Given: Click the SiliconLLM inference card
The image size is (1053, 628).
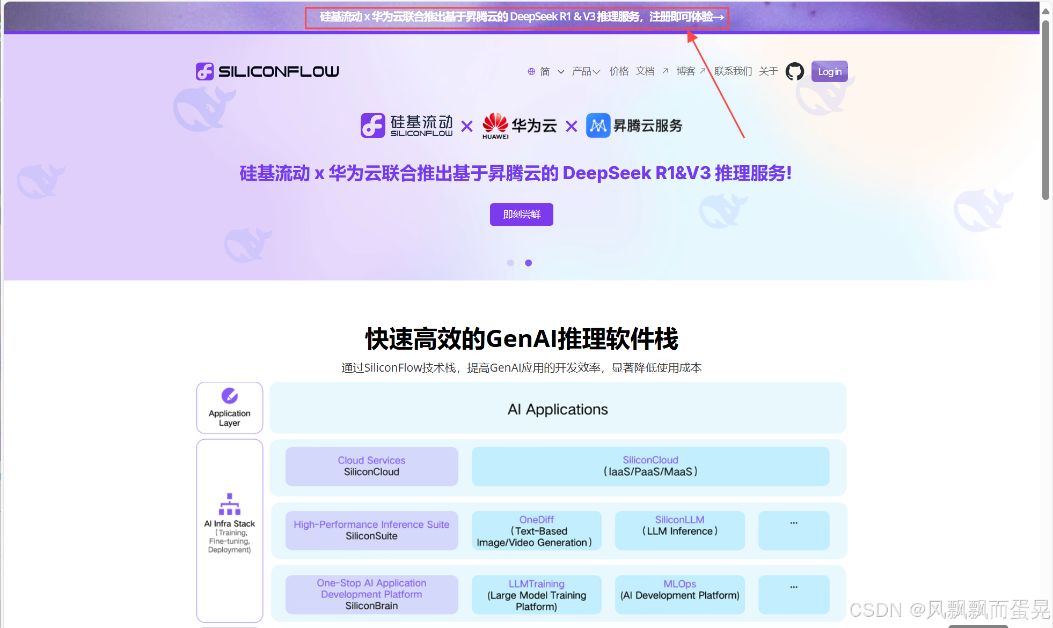Looking at the screenshot, I should (679, 530).
